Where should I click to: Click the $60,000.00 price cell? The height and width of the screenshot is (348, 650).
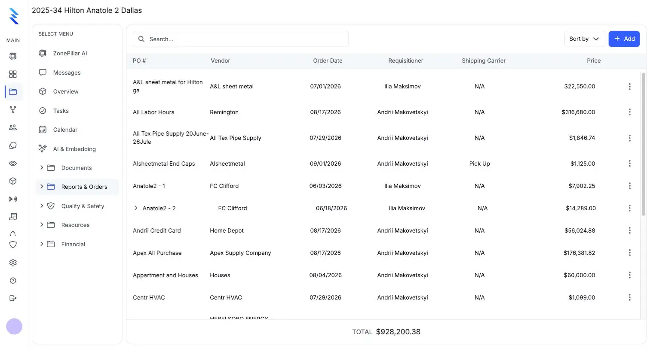pos(579,275)
